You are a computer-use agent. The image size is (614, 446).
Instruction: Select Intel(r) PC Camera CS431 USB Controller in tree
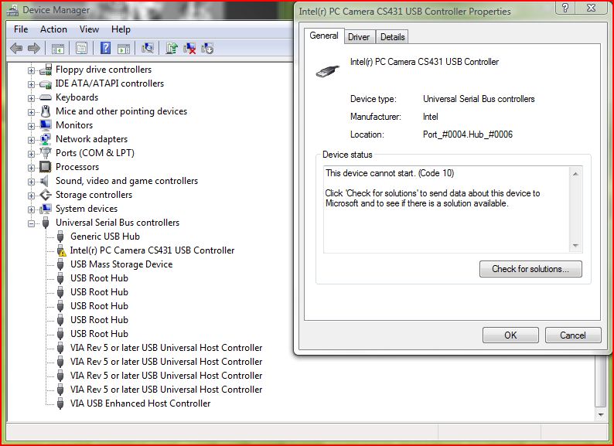point(152,250)
